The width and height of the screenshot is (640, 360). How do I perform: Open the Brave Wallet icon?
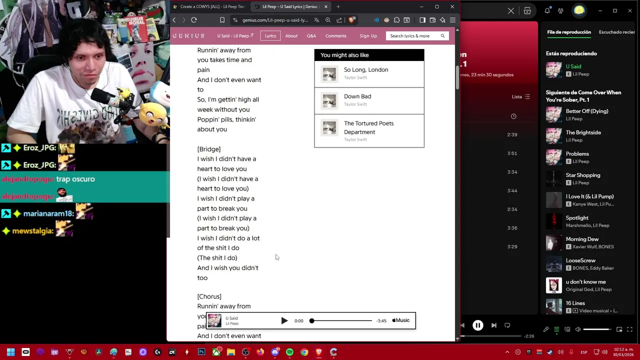[x=432, y=20]
